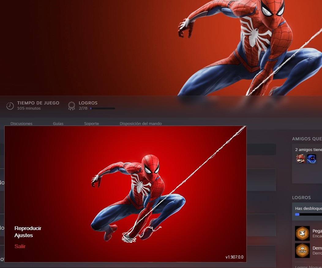Go to the Soporte tab
322x268 pixels.
coord(92,123)
